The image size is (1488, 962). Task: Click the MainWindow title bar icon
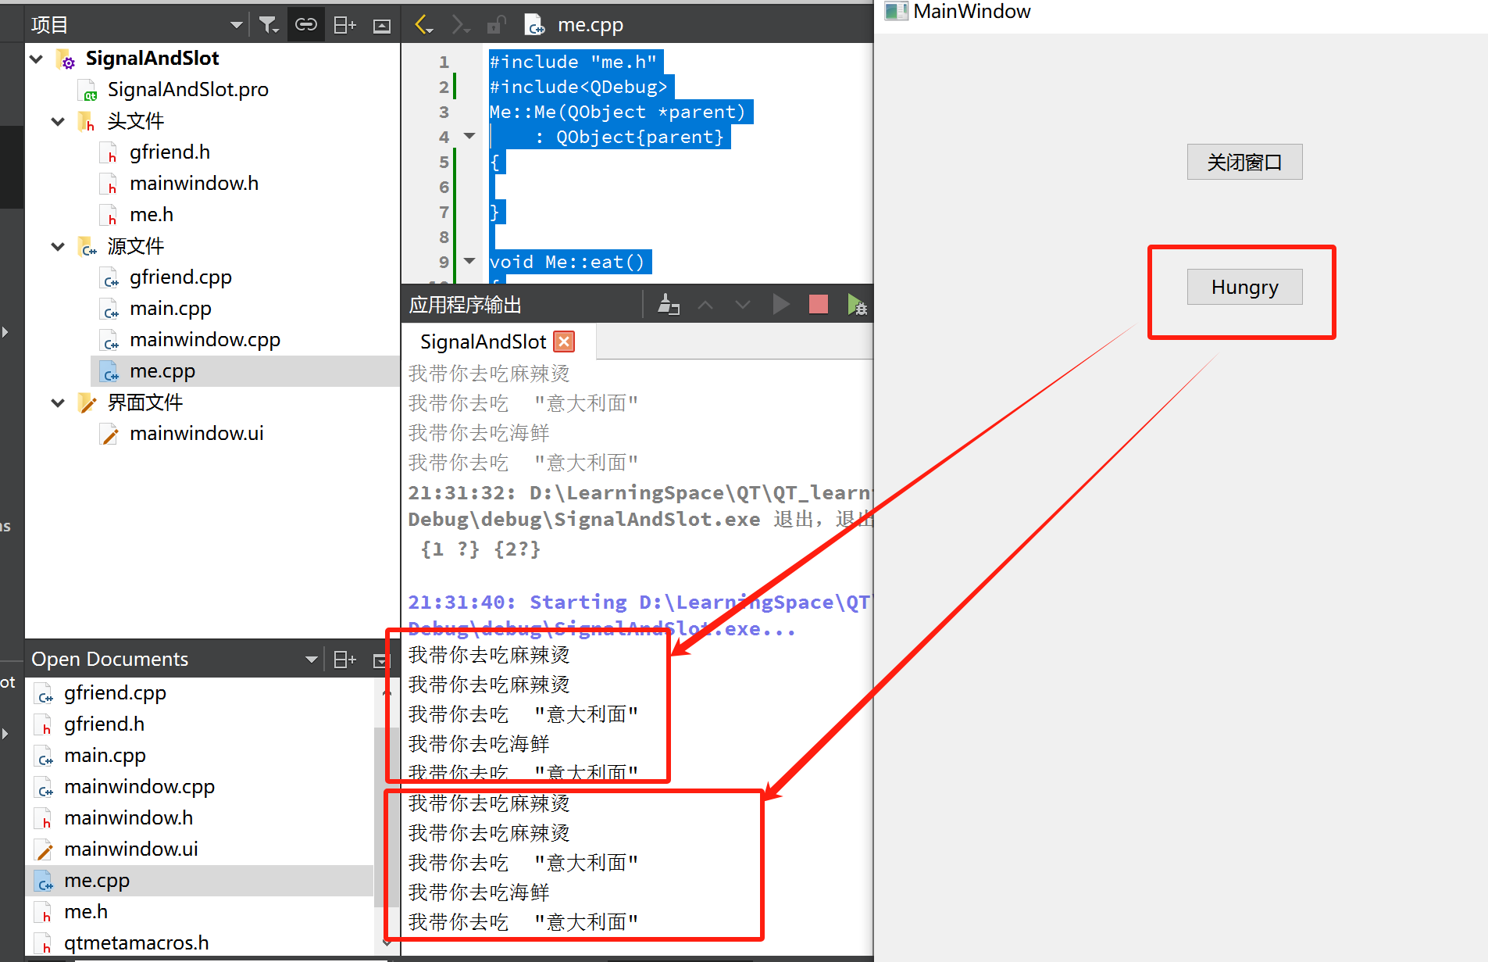click(895, 11)
